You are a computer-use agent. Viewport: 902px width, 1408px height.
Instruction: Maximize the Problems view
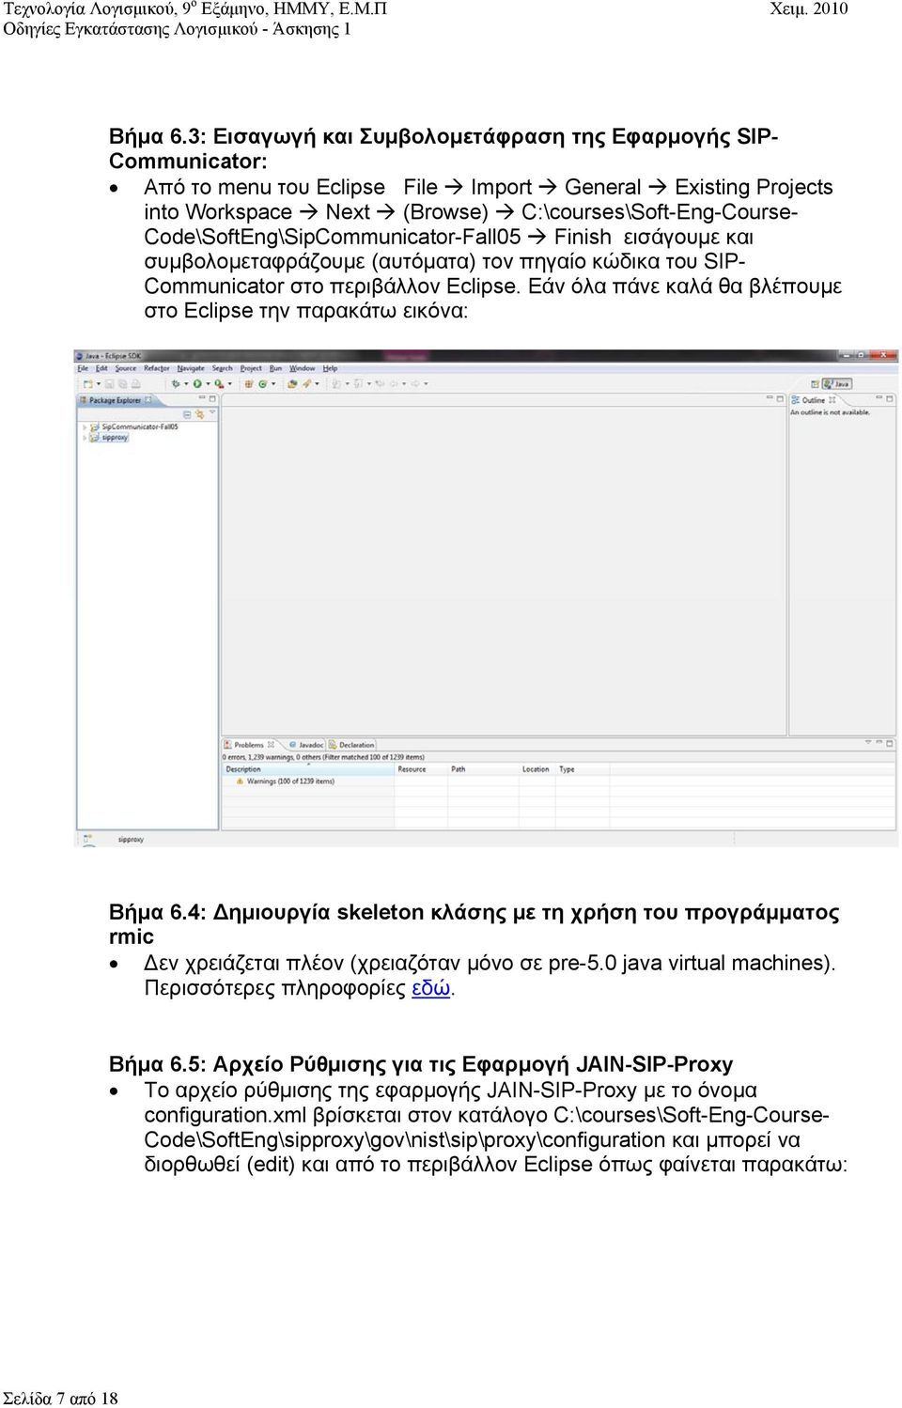889,744
